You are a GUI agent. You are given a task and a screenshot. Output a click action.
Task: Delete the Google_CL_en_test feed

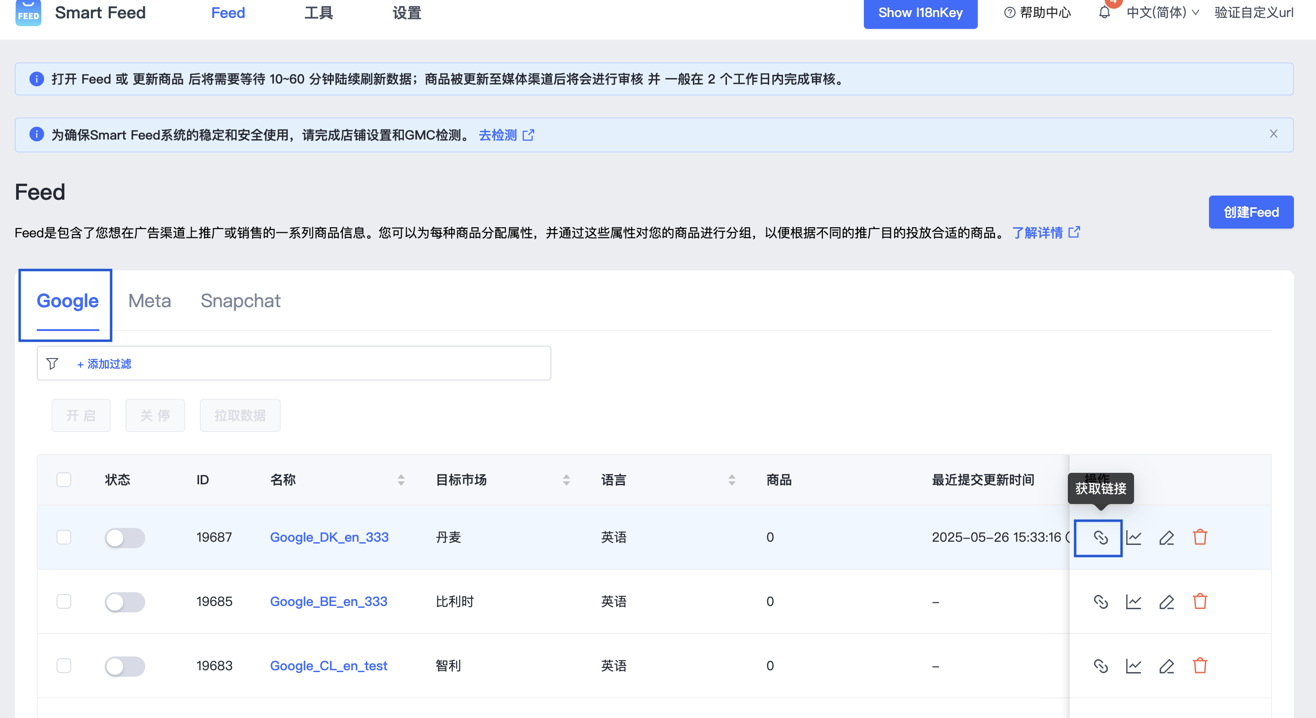click(x=1200, y=666)
